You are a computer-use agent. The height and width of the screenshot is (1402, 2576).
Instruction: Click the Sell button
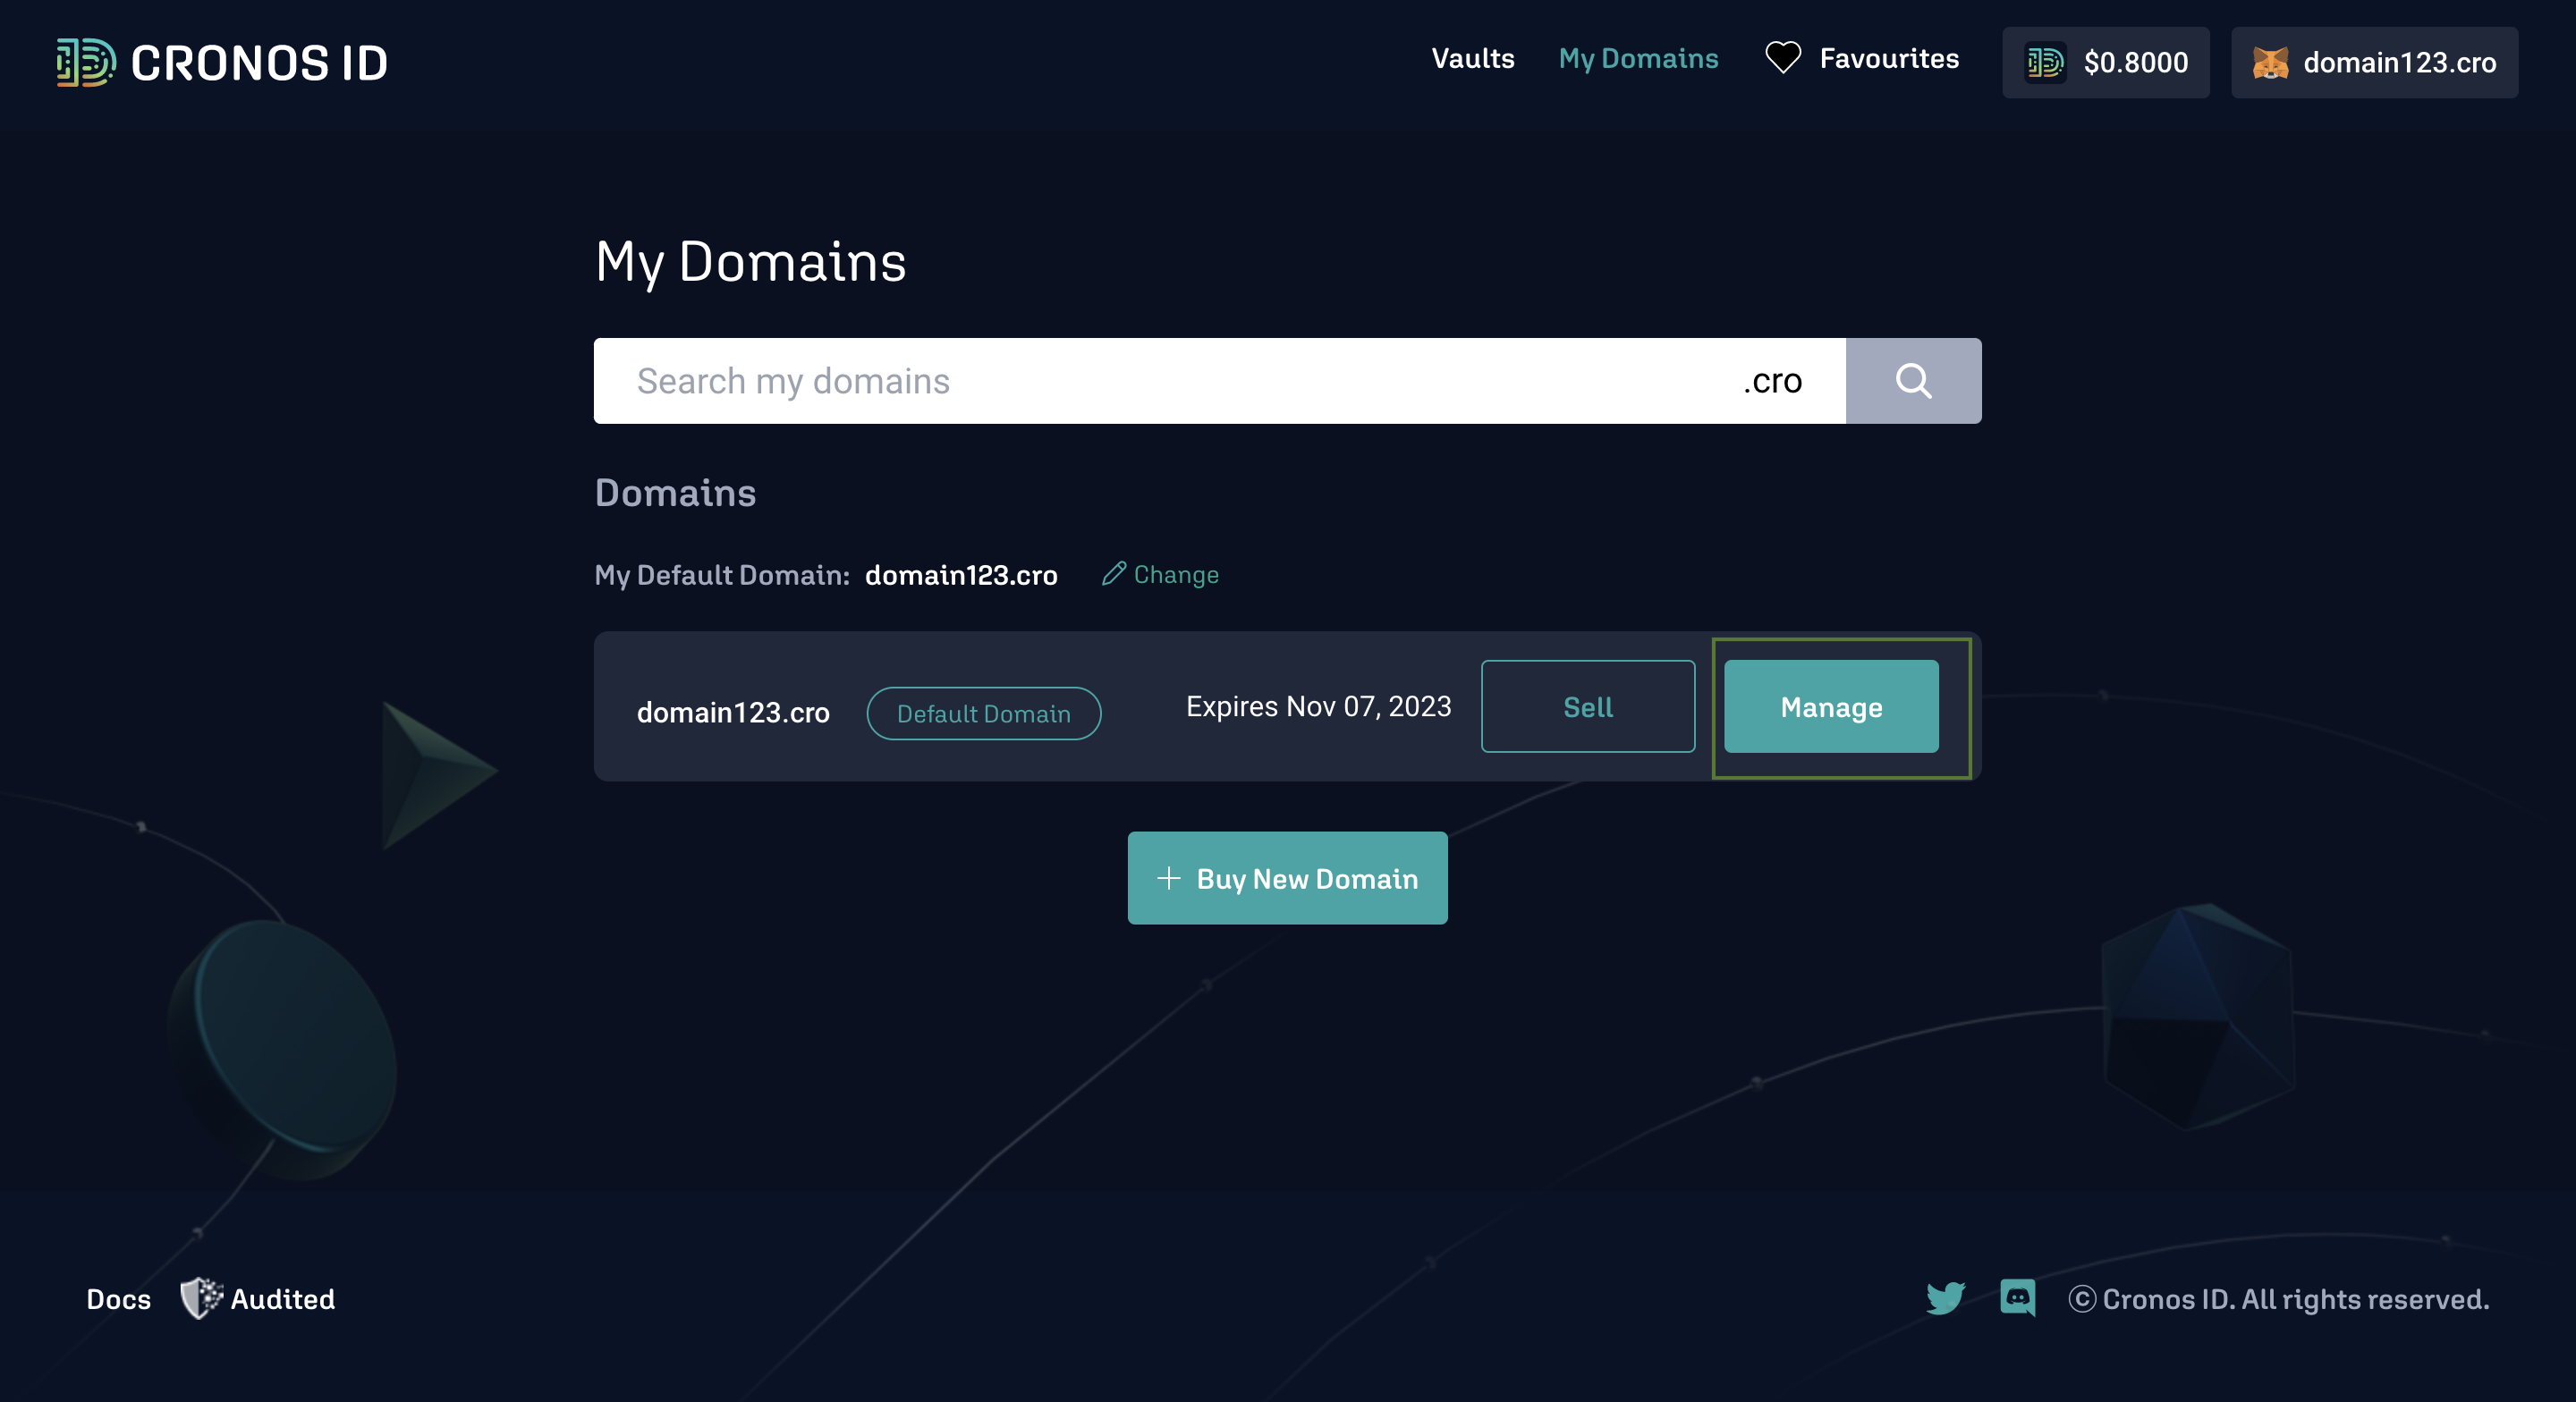[1587, 706]
